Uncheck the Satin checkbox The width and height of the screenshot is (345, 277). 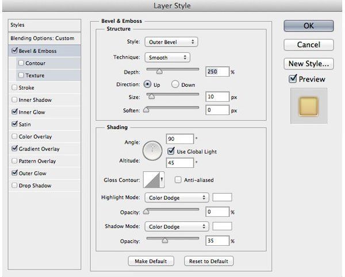[x=14, y=124]
